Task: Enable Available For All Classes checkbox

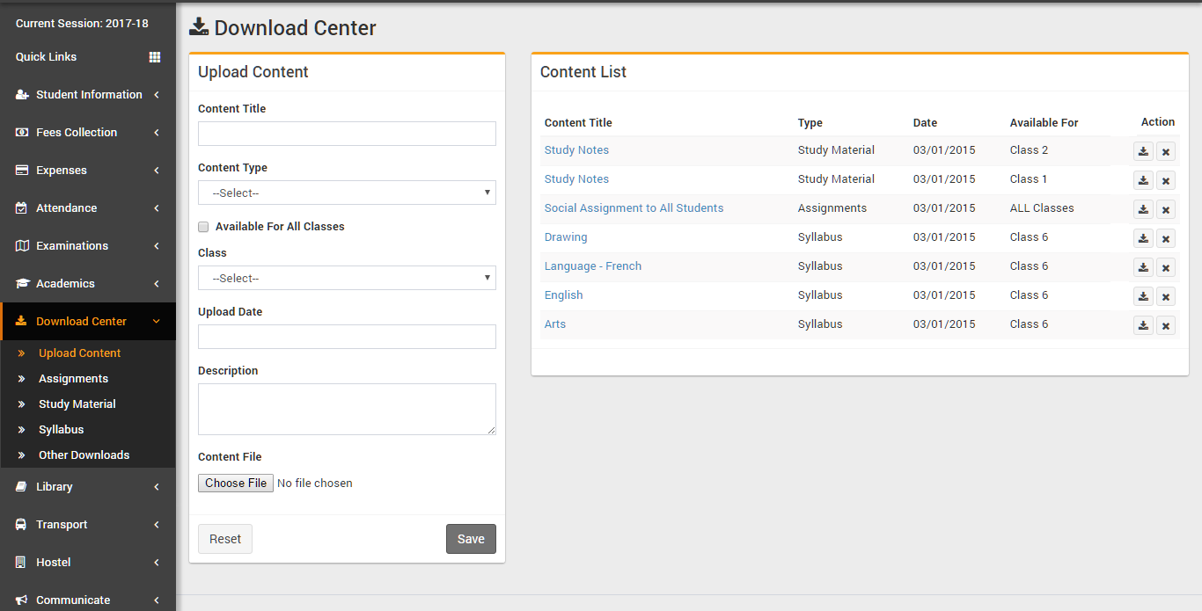Action: [x=203, y=227]
